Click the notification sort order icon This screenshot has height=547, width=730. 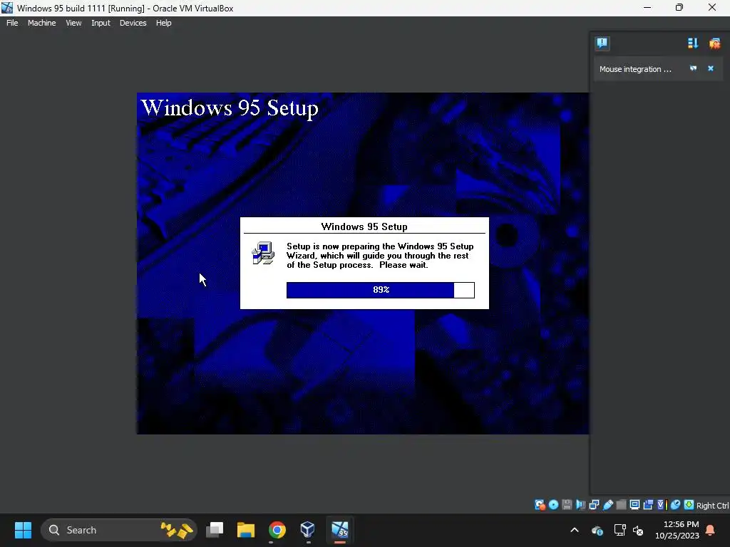(x=693, y=43)
